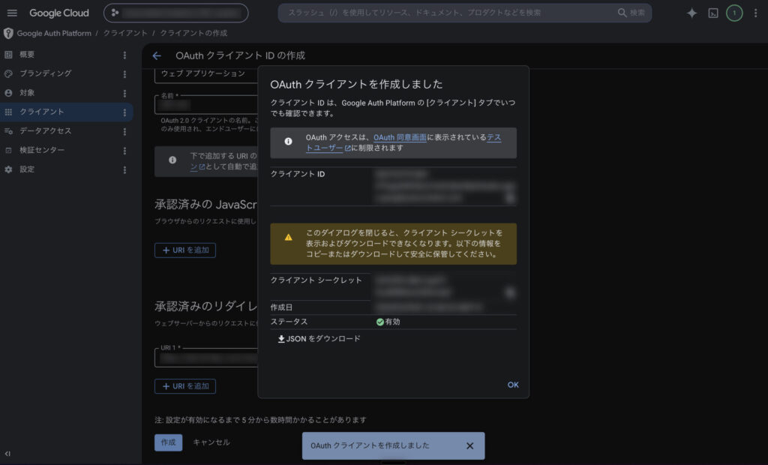Click the 作成日 label in dialog
Viewport: 768px width, 465px height.
[x=281, y=307]
